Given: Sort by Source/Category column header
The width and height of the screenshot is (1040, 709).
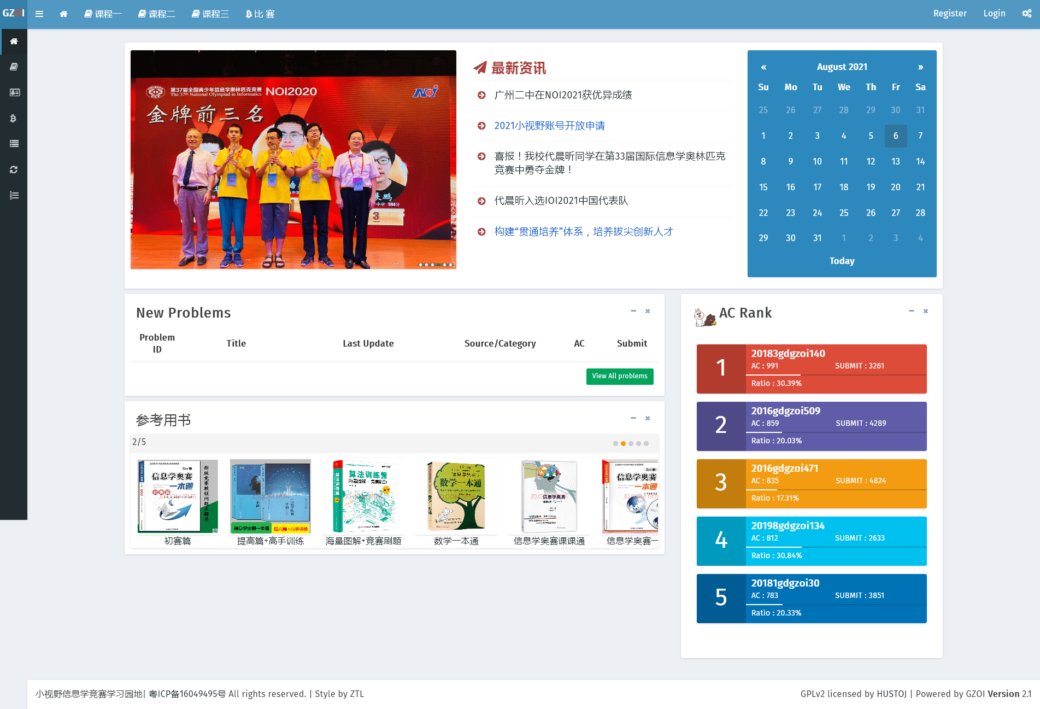Looking at the screenshot, I should click(x=500, y=344).
